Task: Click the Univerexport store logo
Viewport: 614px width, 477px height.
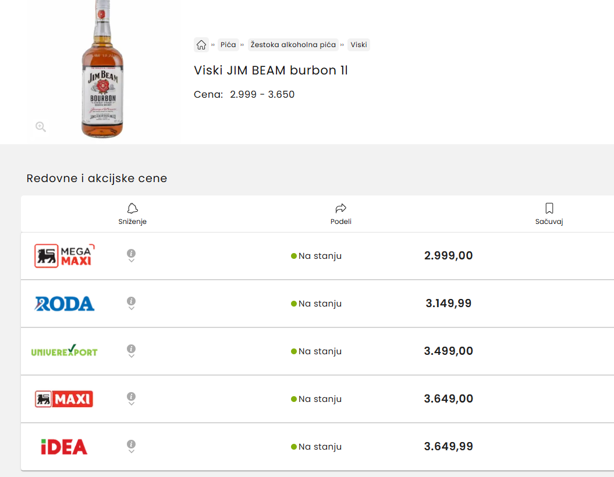Action: point(64,351)
